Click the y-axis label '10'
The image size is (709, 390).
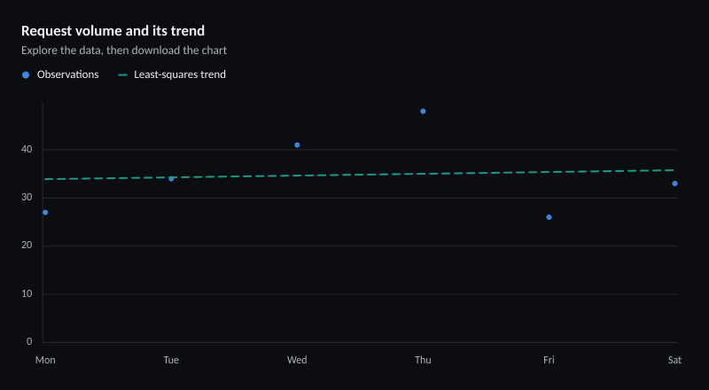tap(27, 293)
